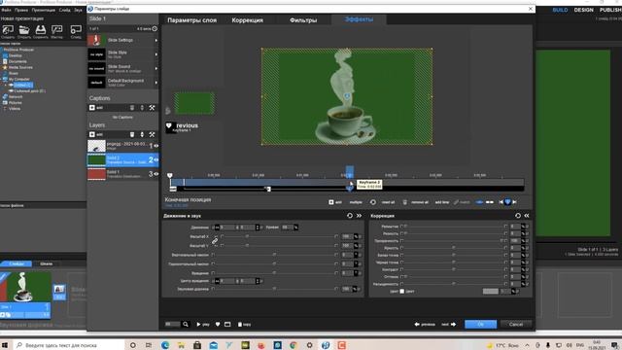Click the Вращение slider handle
This screenshot has width=622, height=350.
(274, 272)
